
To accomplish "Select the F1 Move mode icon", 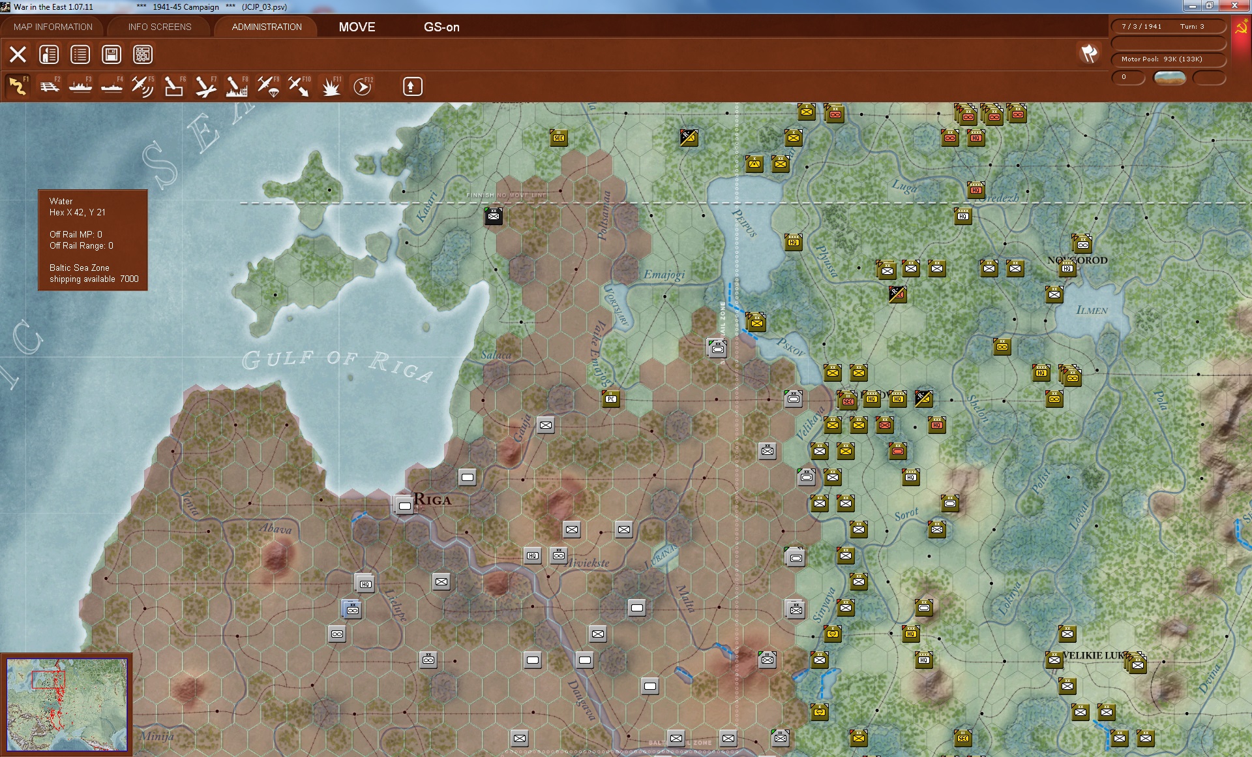I will 18,86.
